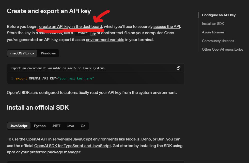Open 'OpenAI SDK for TypeScript and JavaScript' link
249x163 pixels.
72,146
